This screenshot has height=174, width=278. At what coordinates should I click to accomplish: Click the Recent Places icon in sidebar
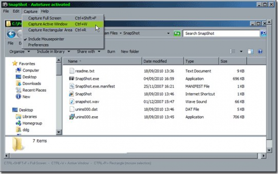point(18,90)
